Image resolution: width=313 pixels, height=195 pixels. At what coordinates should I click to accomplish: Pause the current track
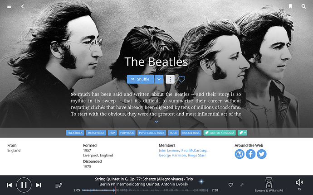point(24,185)
